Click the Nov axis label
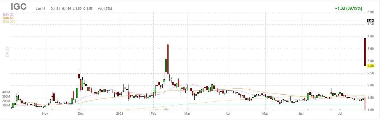380x120 pixels. [45, 114]
